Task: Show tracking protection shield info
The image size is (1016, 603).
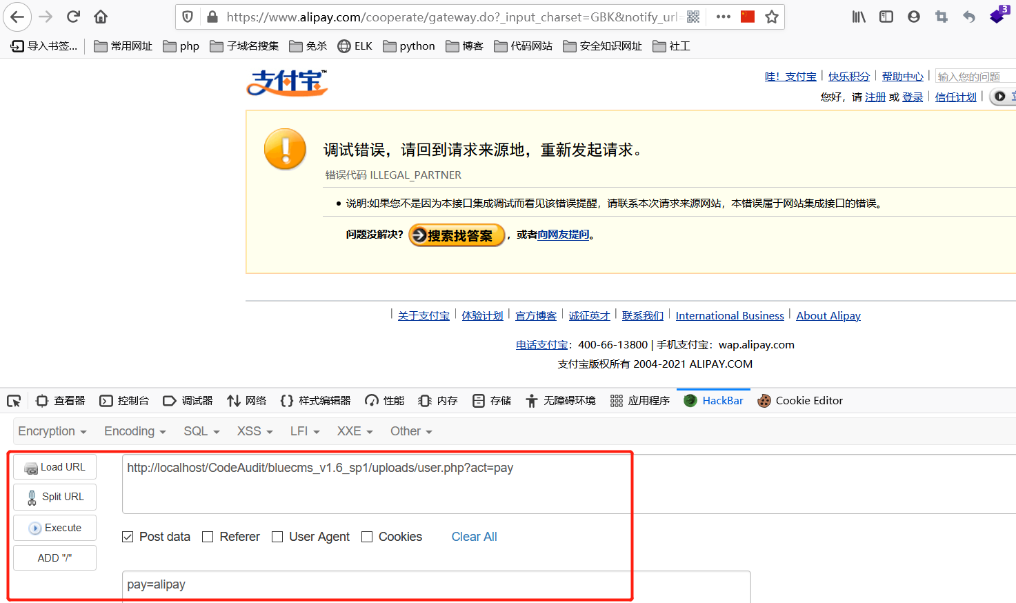Action: click(188, 17)
